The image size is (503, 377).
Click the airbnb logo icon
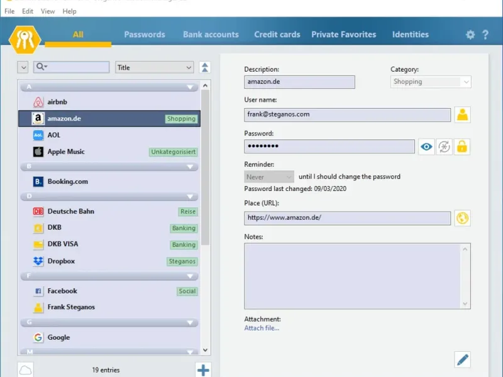coord(38,102)
